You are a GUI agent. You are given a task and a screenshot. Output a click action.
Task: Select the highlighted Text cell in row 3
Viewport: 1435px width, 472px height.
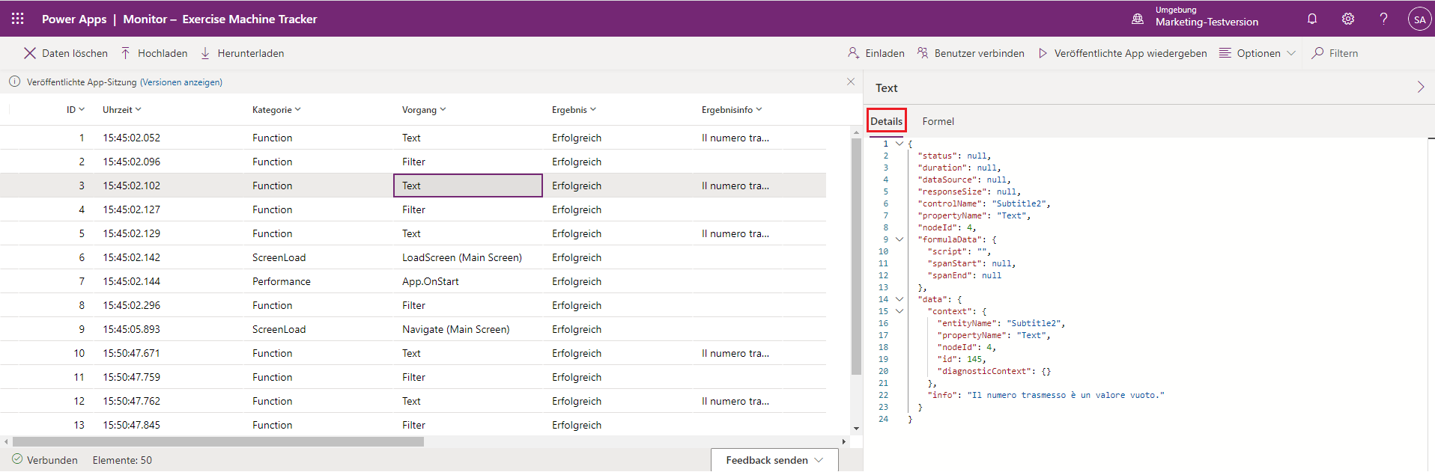[x=467, y=186]
